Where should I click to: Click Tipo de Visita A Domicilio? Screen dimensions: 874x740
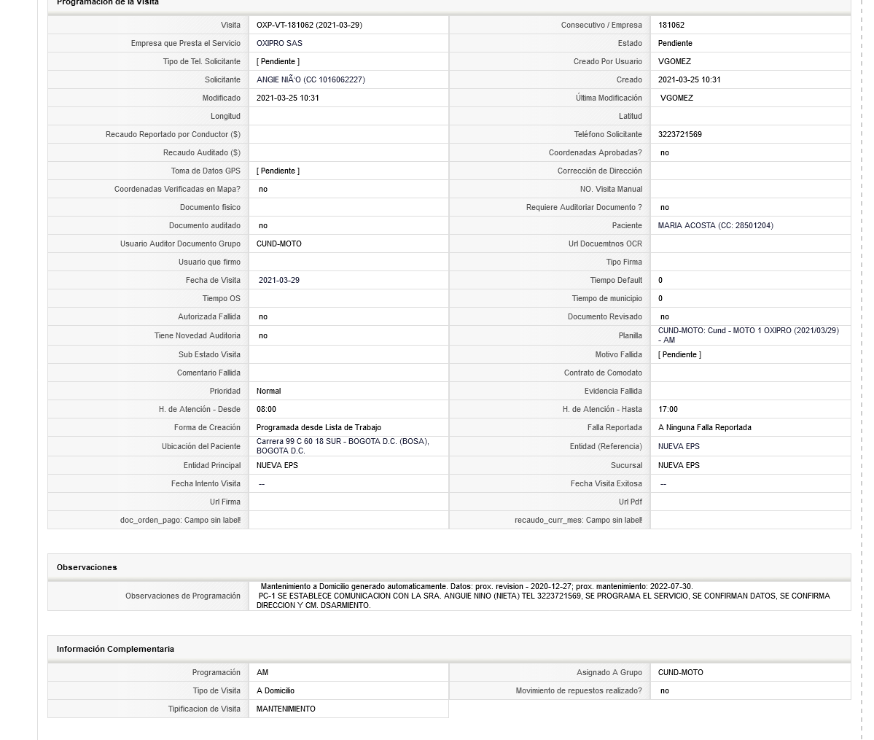pos(276,691)
